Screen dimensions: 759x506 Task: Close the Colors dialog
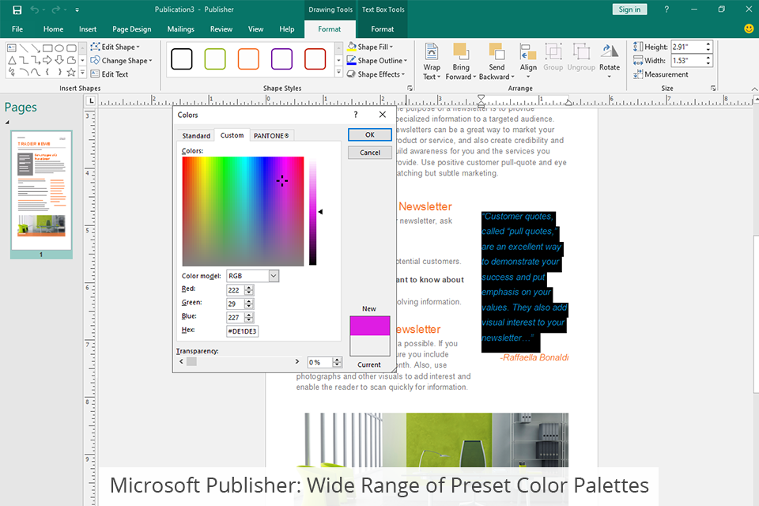pos(383,115)
